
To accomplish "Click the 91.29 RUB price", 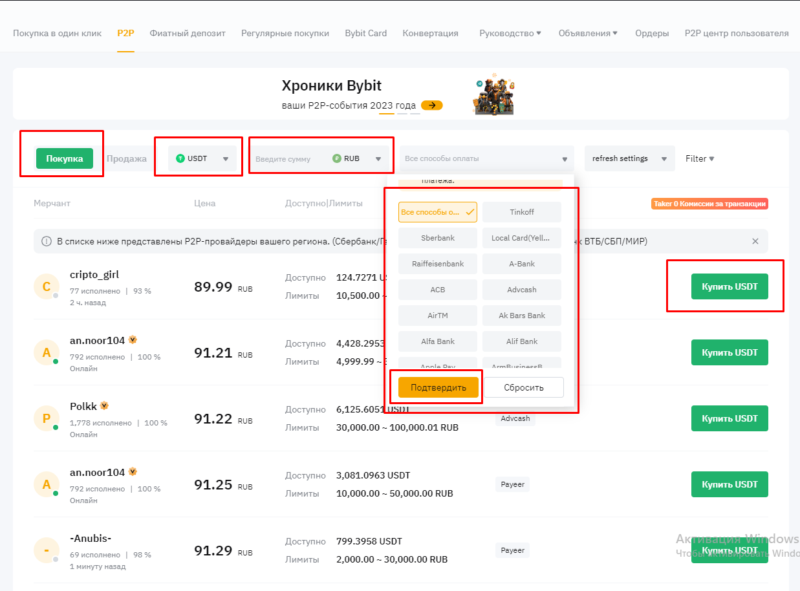I will pyautogui.click(x=223, y=551).
